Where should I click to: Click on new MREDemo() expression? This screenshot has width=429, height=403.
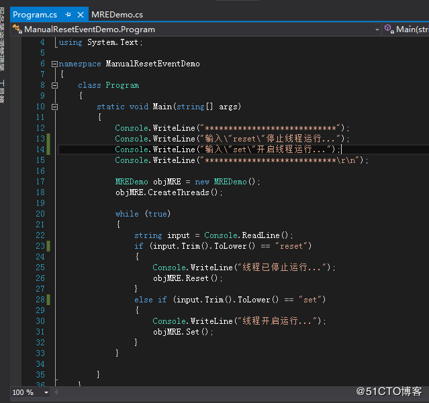[x=228, y=182]
